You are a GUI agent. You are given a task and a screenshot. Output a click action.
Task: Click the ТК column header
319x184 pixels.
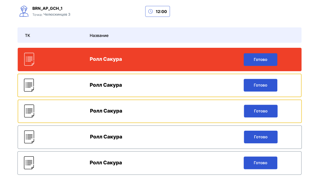tap(28, 35)
